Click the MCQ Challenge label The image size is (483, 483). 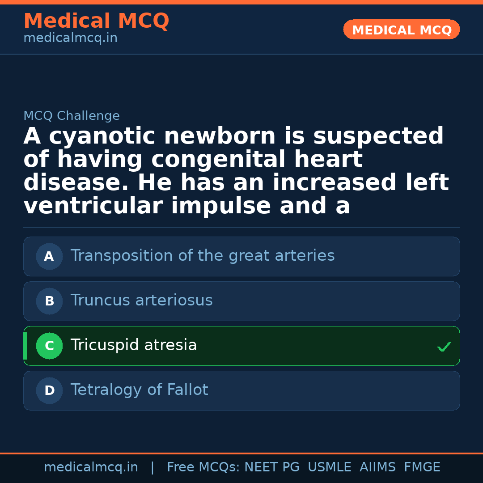point(72,116)
